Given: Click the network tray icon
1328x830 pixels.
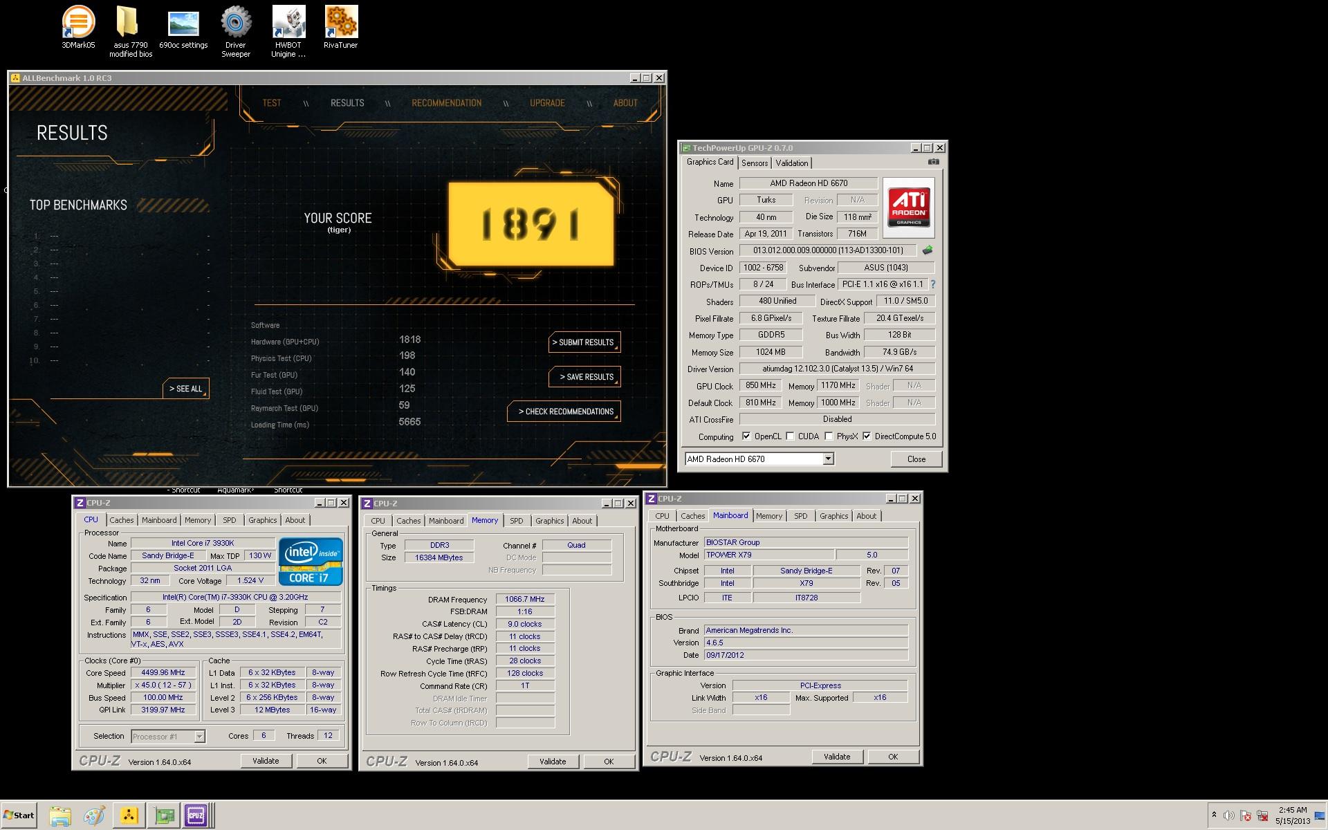Looking at the screenshot, I should click(1262, 815).
